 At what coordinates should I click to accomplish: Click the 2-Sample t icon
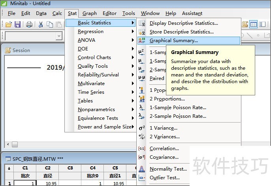141,70
